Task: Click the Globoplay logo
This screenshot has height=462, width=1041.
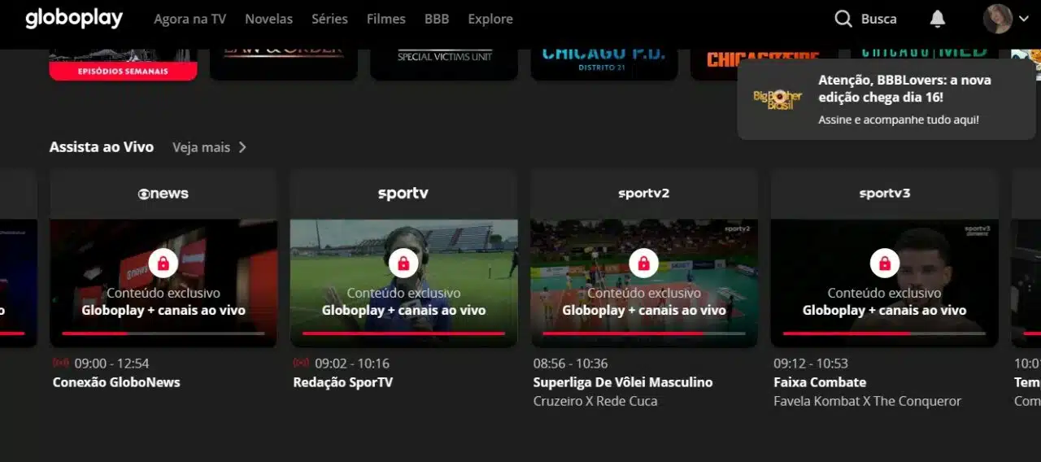Action: [74, 18]
